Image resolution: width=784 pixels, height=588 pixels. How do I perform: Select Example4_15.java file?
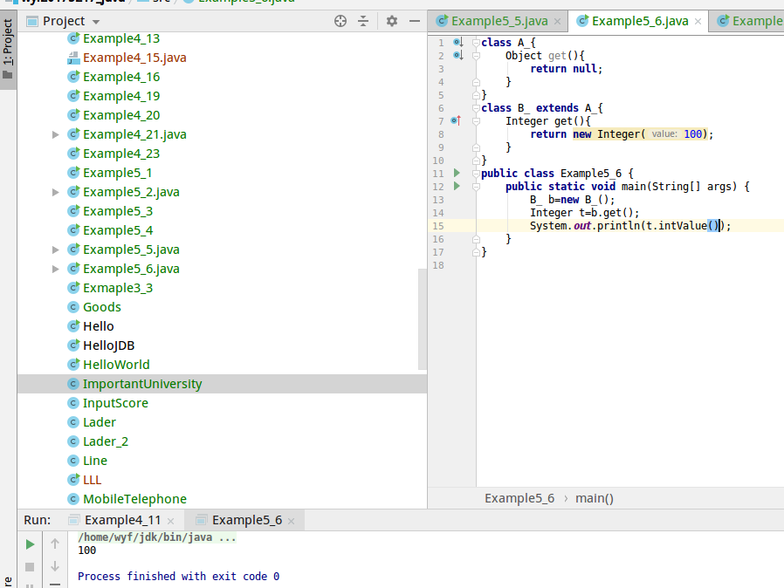[x=134, y=58]
